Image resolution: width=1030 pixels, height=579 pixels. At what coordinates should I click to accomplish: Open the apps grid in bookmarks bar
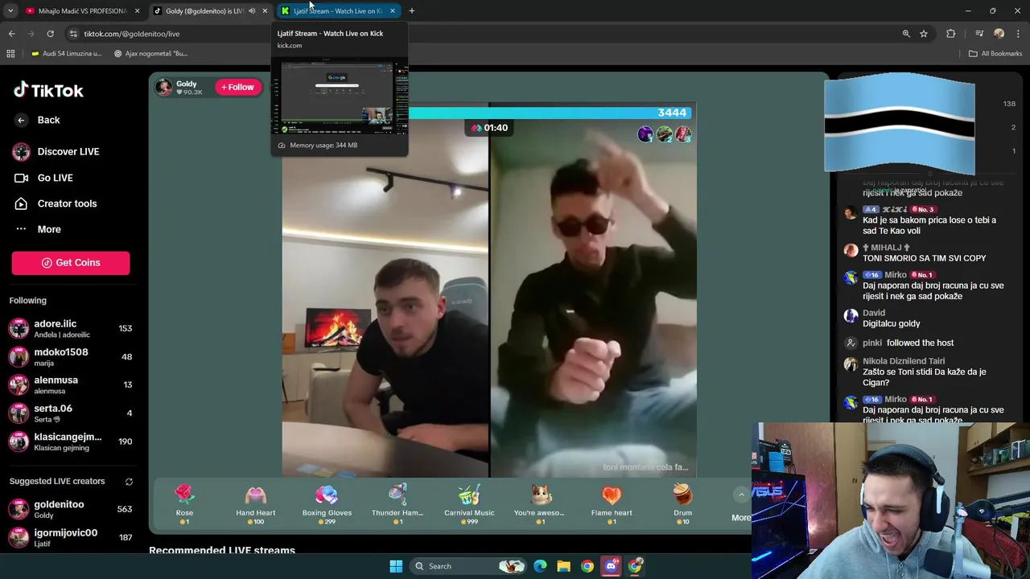(10, 54)
